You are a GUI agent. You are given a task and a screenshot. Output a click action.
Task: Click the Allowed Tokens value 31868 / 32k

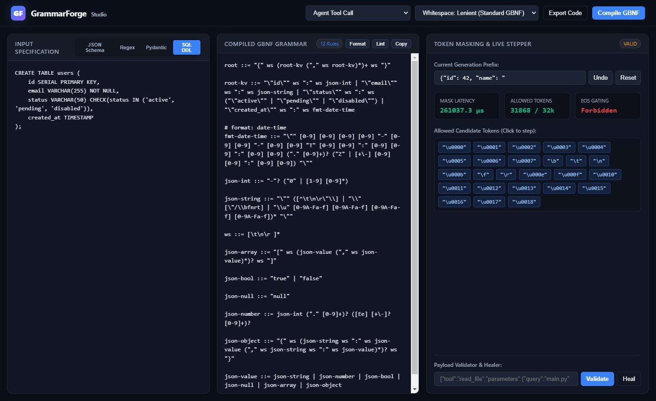point(532,110)
